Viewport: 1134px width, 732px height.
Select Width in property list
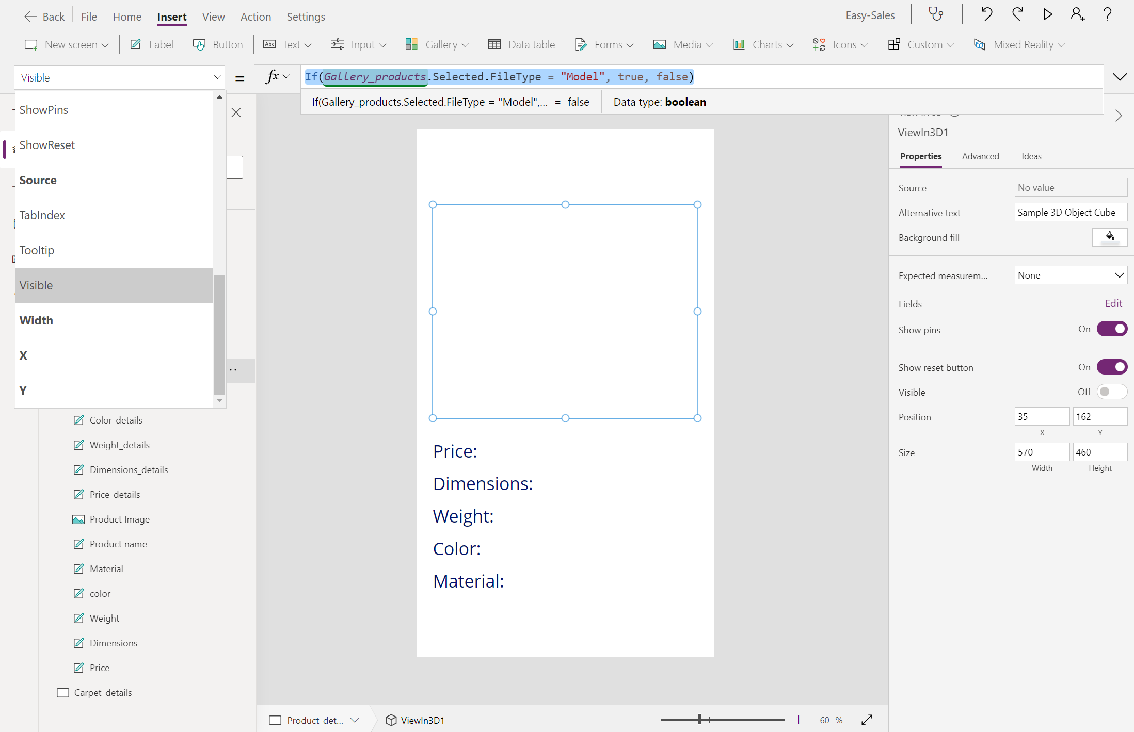coord(36,320)
